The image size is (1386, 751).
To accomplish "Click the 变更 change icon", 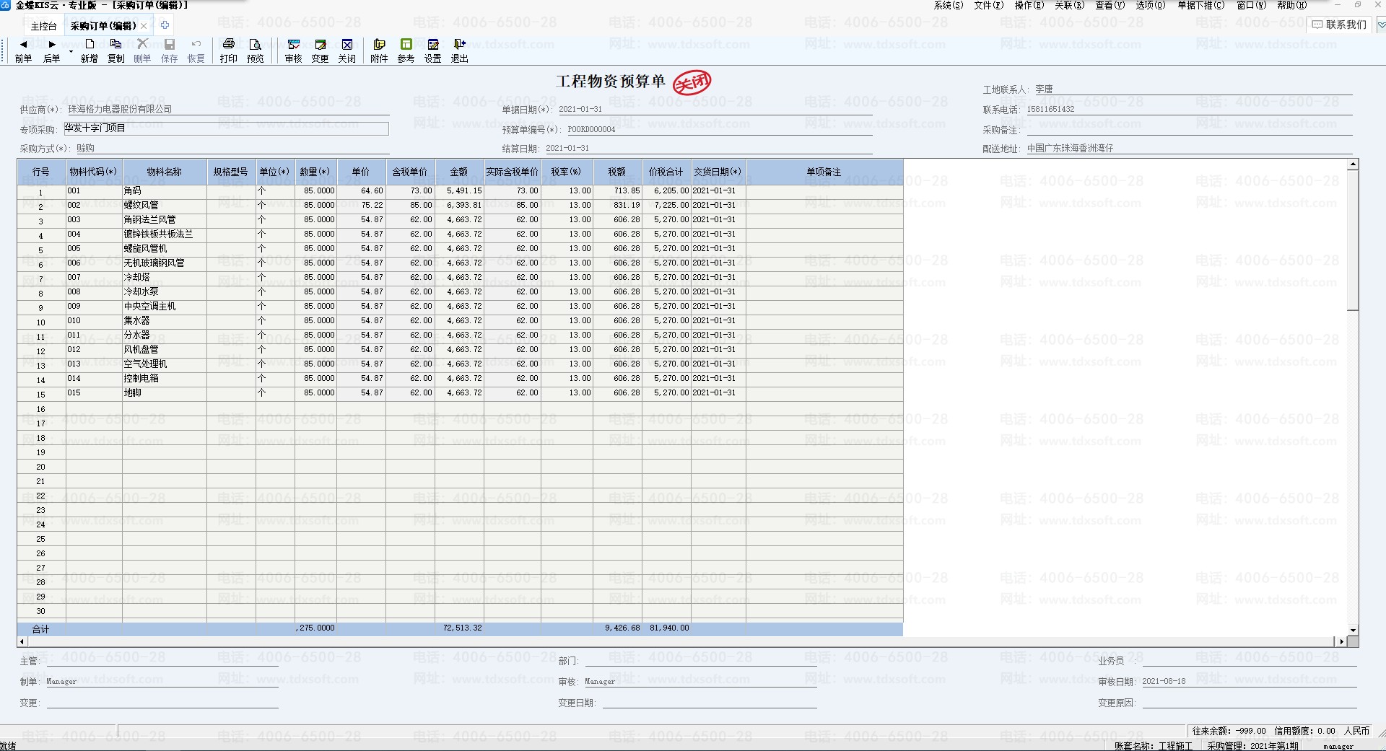I will (x=320, y=50).
